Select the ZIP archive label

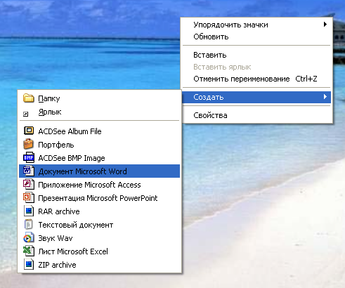coord(57,265)
